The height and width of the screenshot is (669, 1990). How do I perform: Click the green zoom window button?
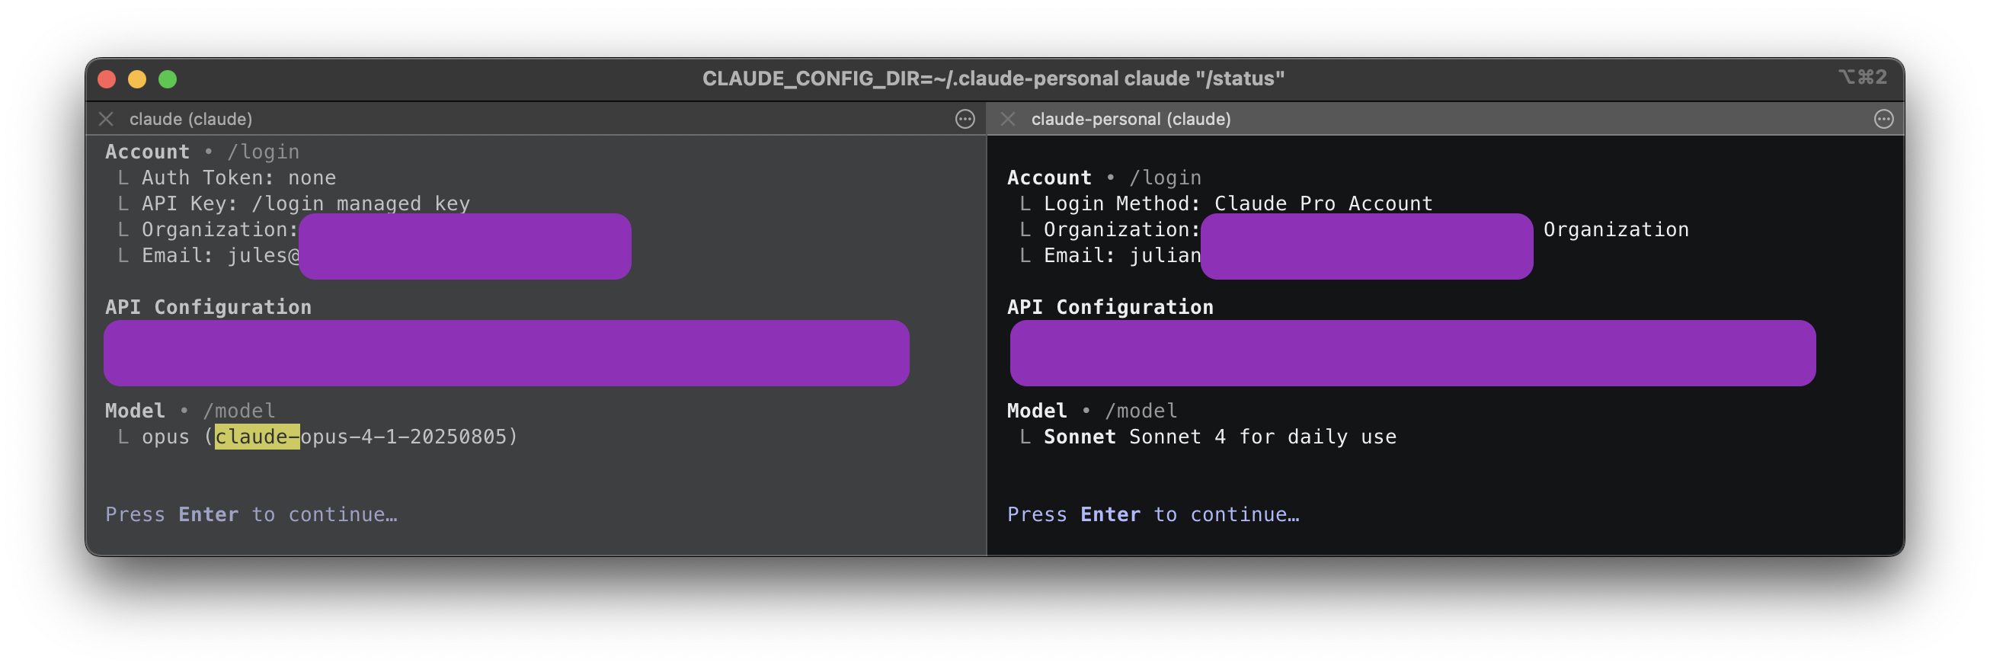168,78
